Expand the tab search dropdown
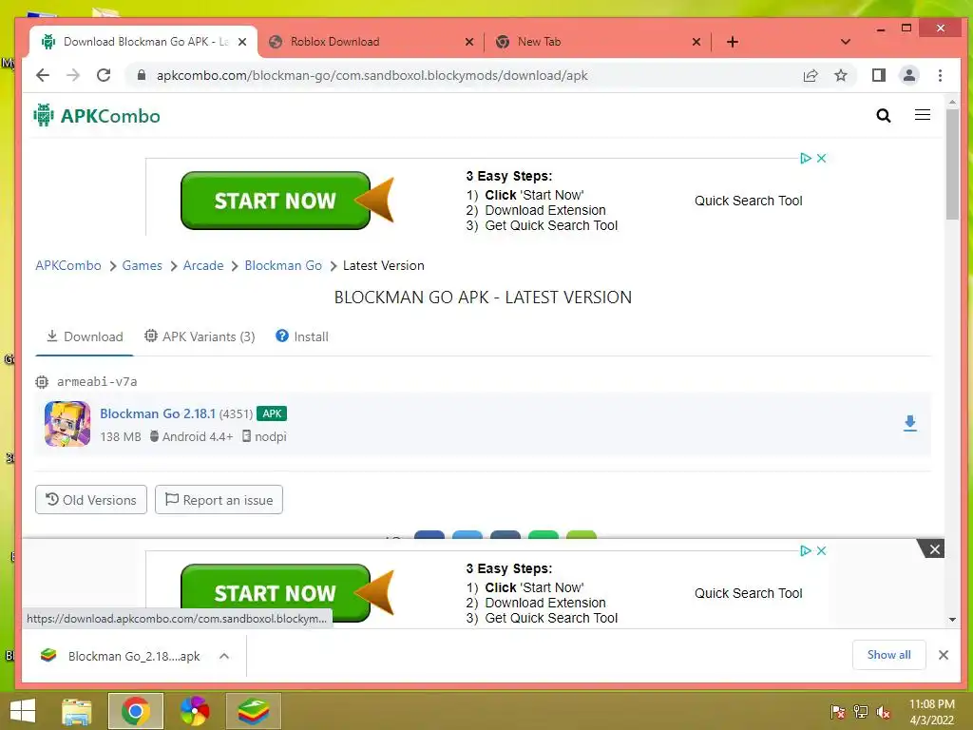The width and height of the screenshot is (973, 730). (845, 42)
